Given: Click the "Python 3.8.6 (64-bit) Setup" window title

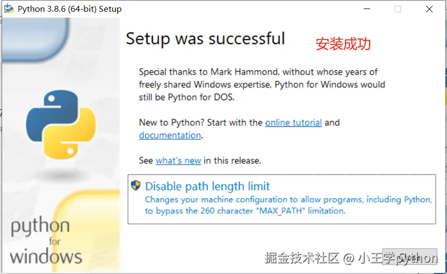Looking at the screenshot, I should pos(69,9).
